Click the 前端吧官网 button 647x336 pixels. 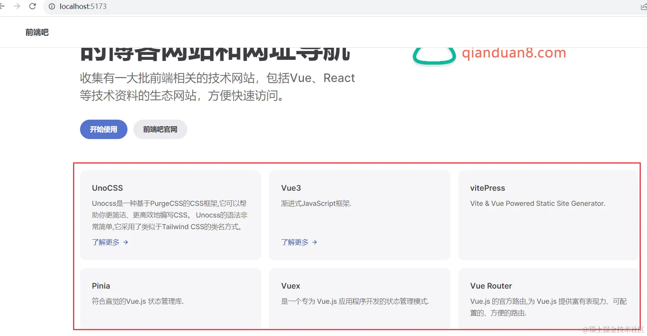(x=160, y=129)
